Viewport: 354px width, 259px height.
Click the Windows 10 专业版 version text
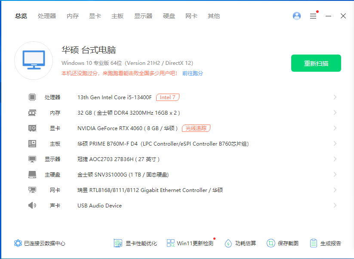pos(127,63)
